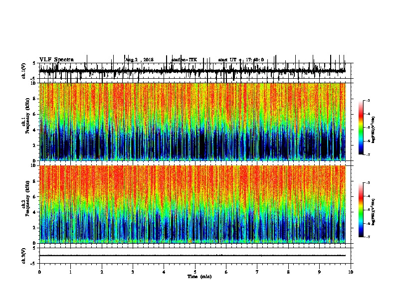Click time axis tick label "5"

(x=195, y=272)
